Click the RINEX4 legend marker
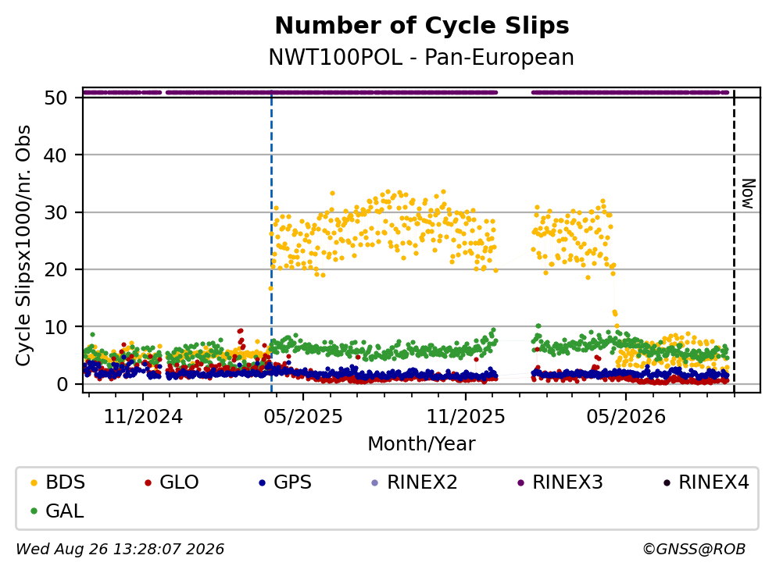 click(x=667, y=482)
